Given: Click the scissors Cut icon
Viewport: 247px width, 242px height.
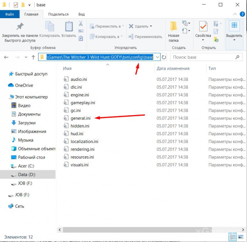Looking at the screenshot, I should coord(81,23).
